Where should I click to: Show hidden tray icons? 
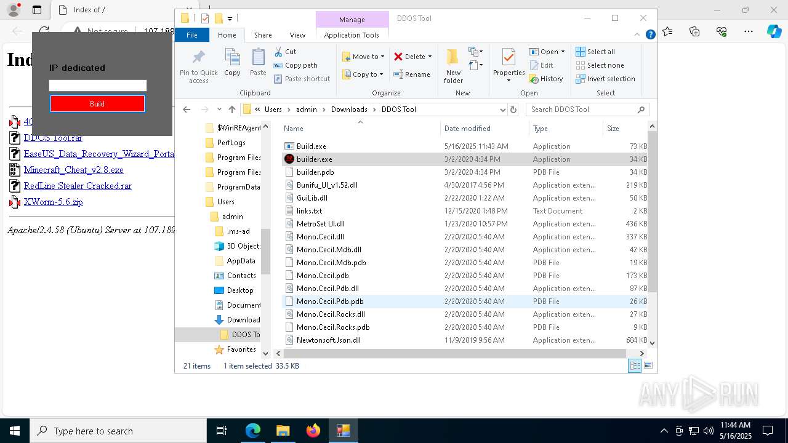coord(664,431)
